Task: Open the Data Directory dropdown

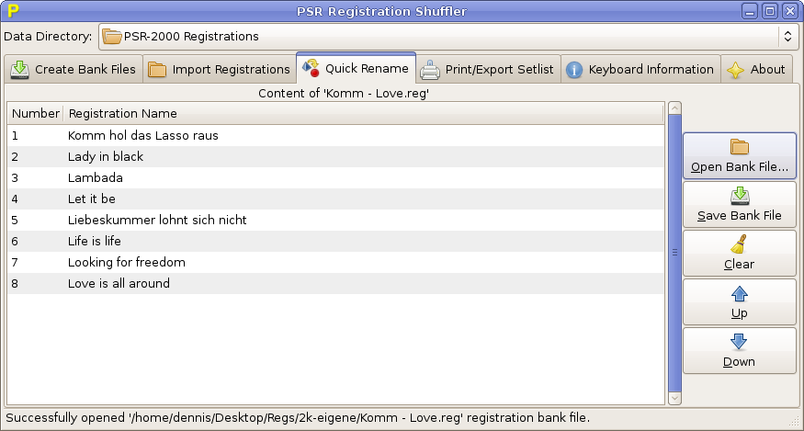Action: point(787,37)
